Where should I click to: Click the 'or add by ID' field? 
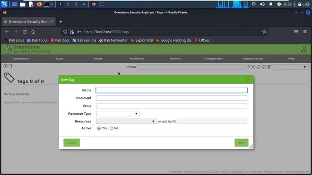pos(213,121)
